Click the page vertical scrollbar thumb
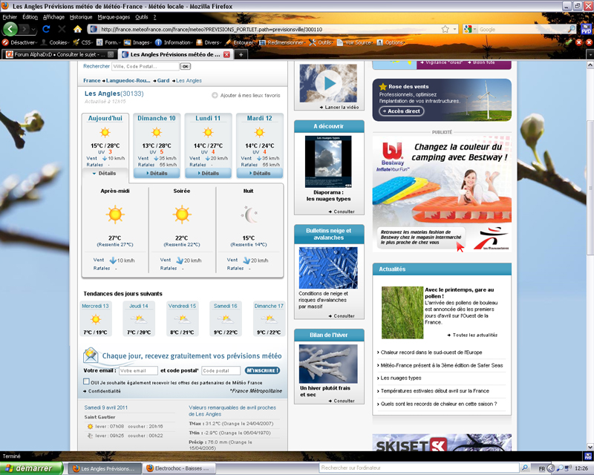Viewport: 594px width, 475px height. [590, 188]
